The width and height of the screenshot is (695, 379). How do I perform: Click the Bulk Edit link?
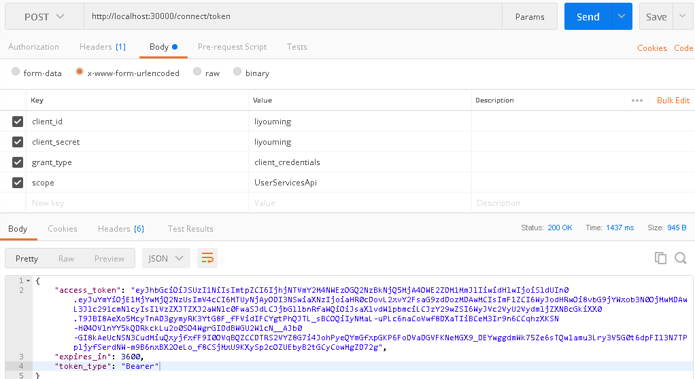pyautogui.click(x=673, y=101)
